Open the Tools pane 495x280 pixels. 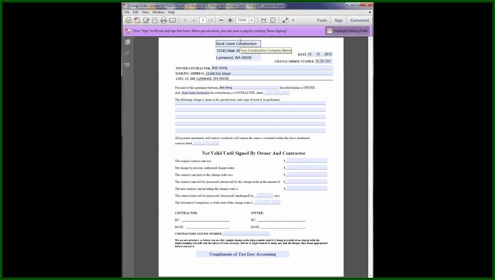pos(321,20)
